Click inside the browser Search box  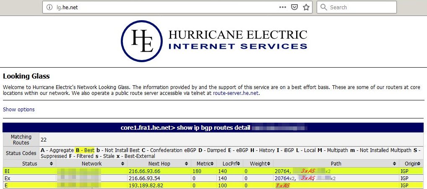(x=357, y=8)
